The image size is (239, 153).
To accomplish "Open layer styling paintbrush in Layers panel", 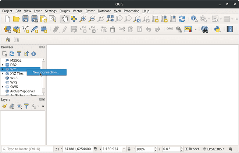I will pyautogui.click(x=4, y=106).
